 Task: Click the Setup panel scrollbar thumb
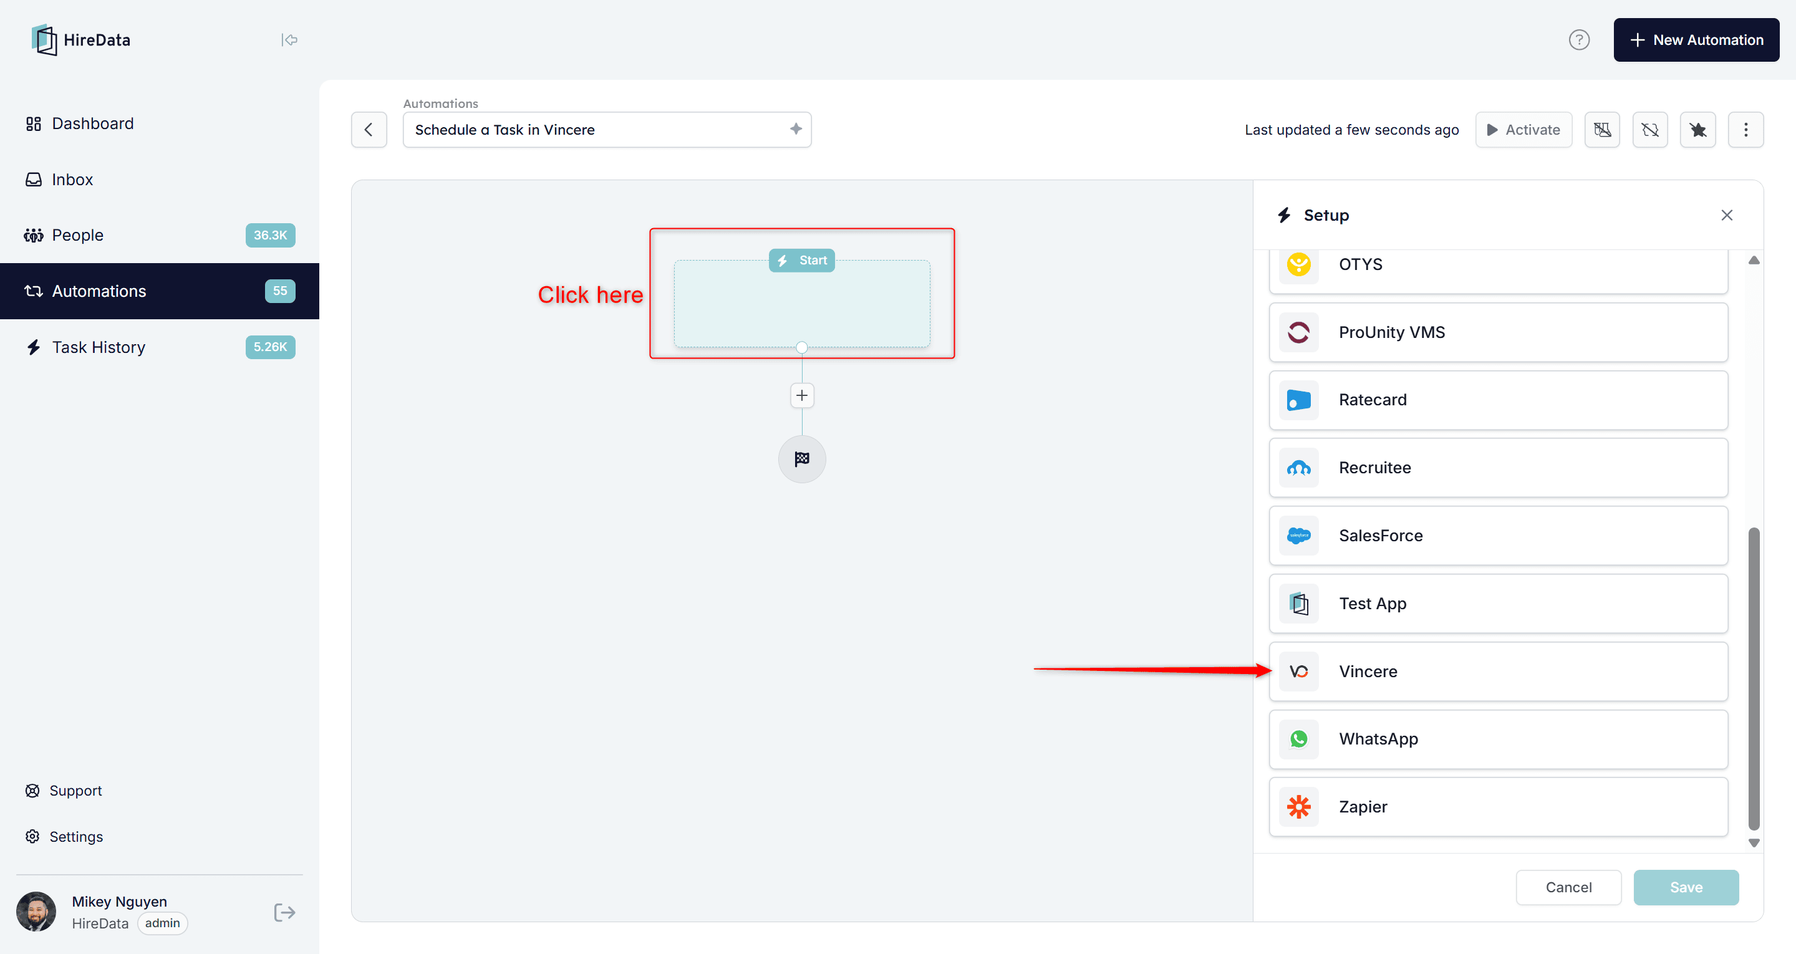(x=1754, y=678)
